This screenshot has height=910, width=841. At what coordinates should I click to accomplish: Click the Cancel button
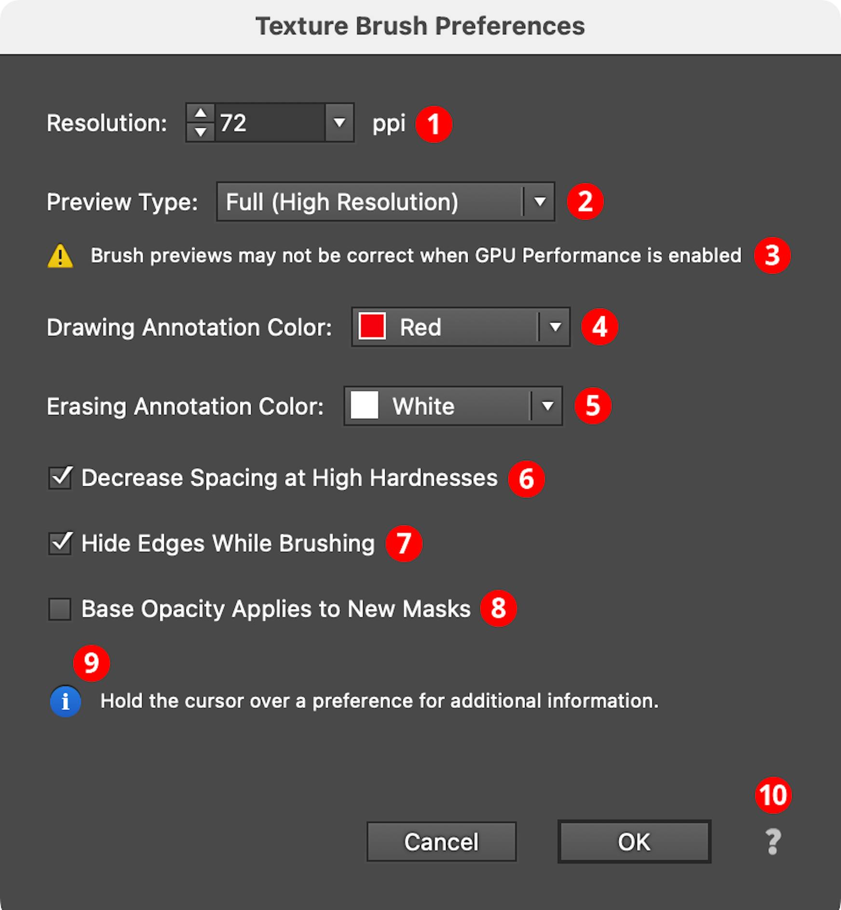[441, 842]
